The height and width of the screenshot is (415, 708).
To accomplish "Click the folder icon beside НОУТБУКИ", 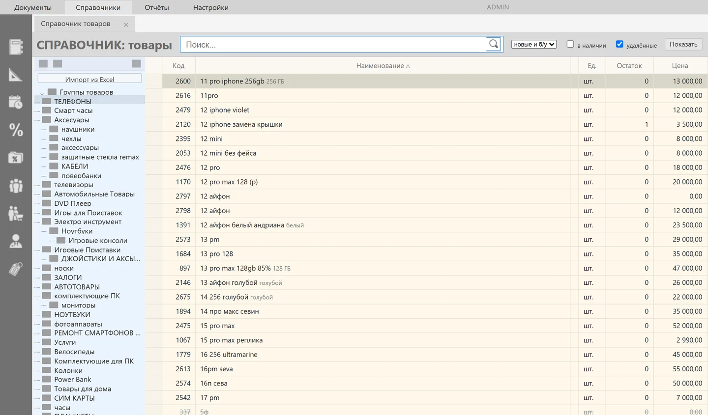I will [47, 314].
